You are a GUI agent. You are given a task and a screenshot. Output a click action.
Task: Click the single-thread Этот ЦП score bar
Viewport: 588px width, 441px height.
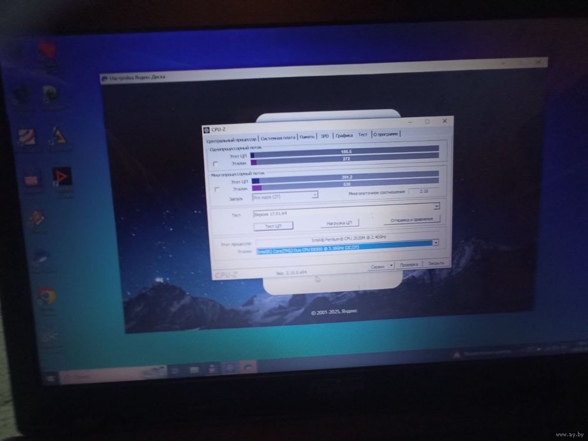(345, 152)
